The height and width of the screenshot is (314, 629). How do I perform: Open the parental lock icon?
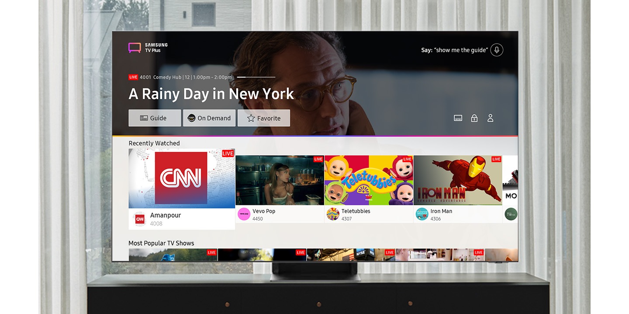tap(474, 118)
